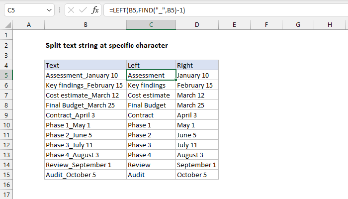Select the Left header cell
This screenshot has width=348, height=199.
coord(151,65)
